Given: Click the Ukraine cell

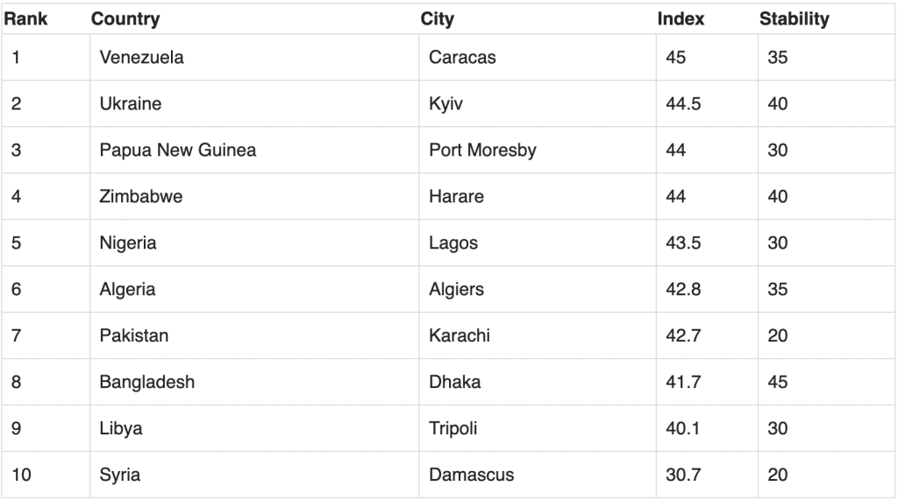Looking at the screenshot, I should [254, 103].
